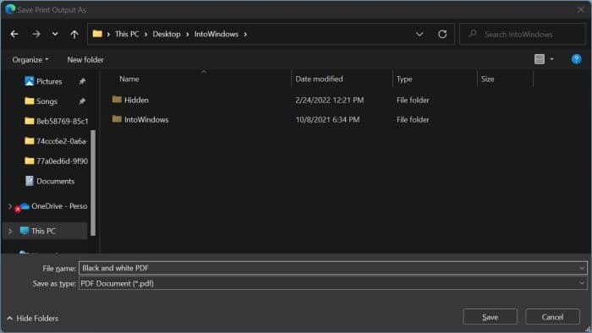Open Songs in the navigation pane
This screenshot has height=333, width=592.
[x=47, y=101]
